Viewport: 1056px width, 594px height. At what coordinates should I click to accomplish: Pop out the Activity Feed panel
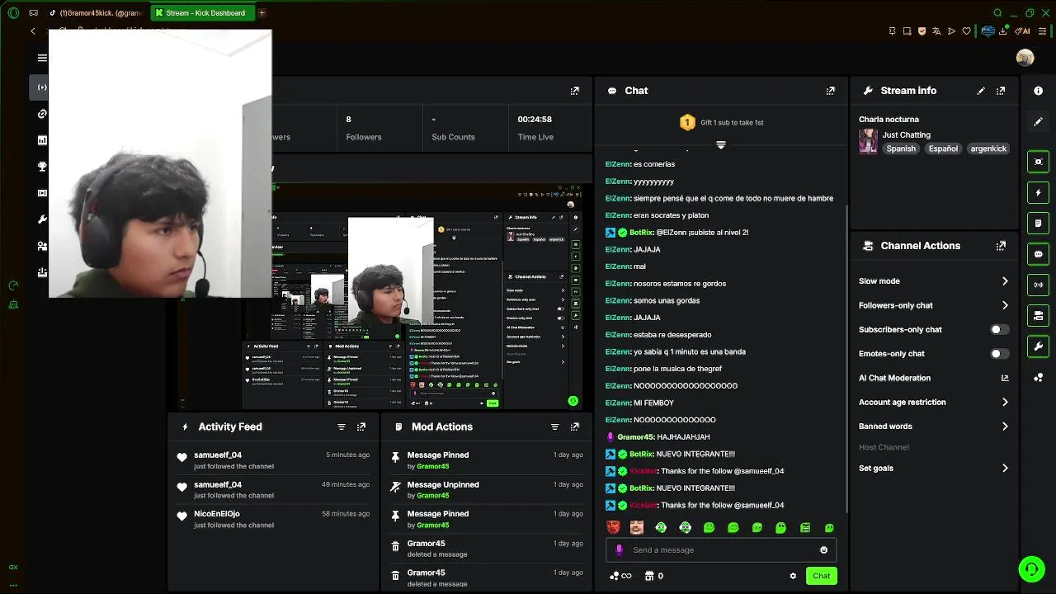tap(361, 427)
